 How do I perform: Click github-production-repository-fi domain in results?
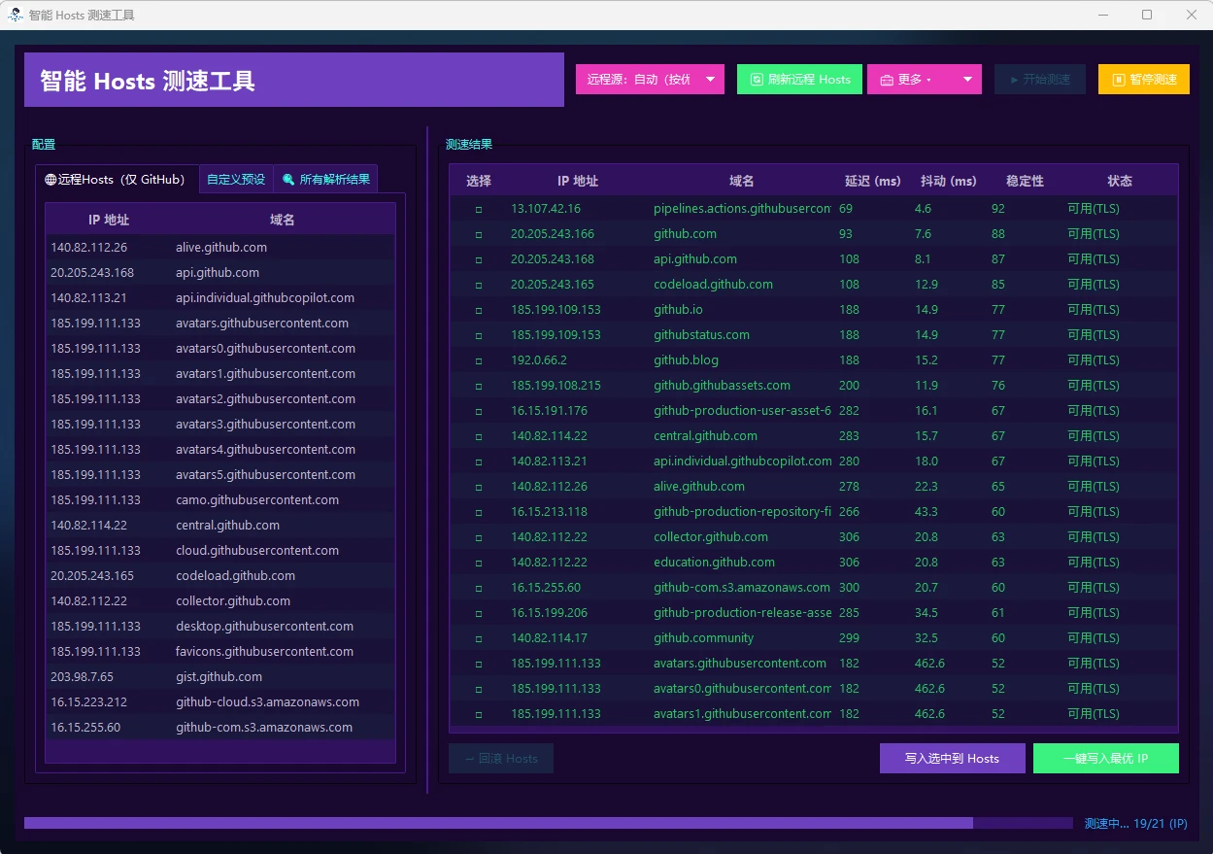[x=742, y=512]
